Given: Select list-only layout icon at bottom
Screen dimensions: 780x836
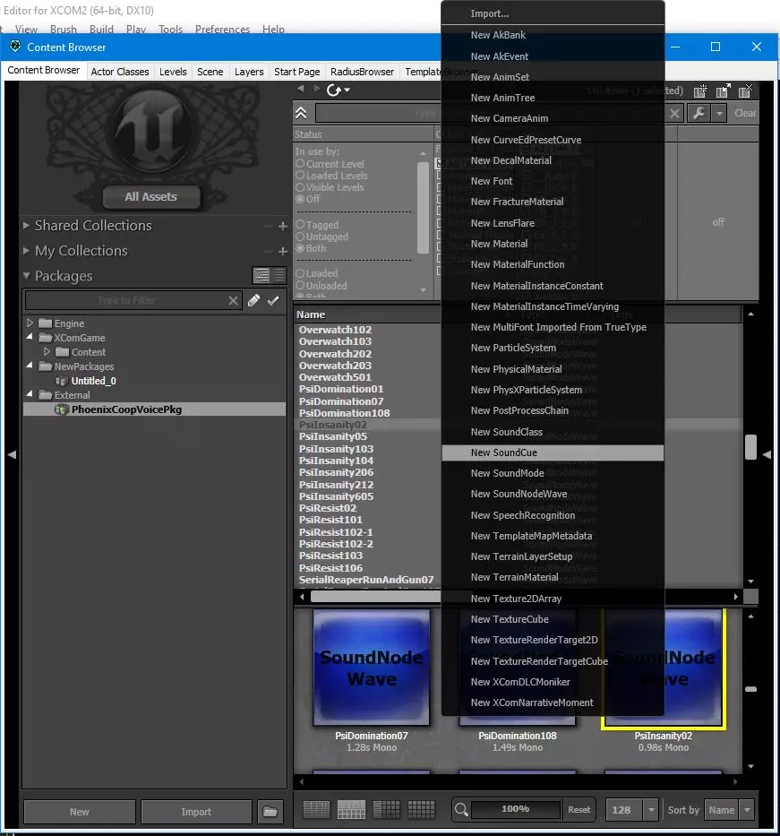Looking at the screenshot, I should pos(316,809).
